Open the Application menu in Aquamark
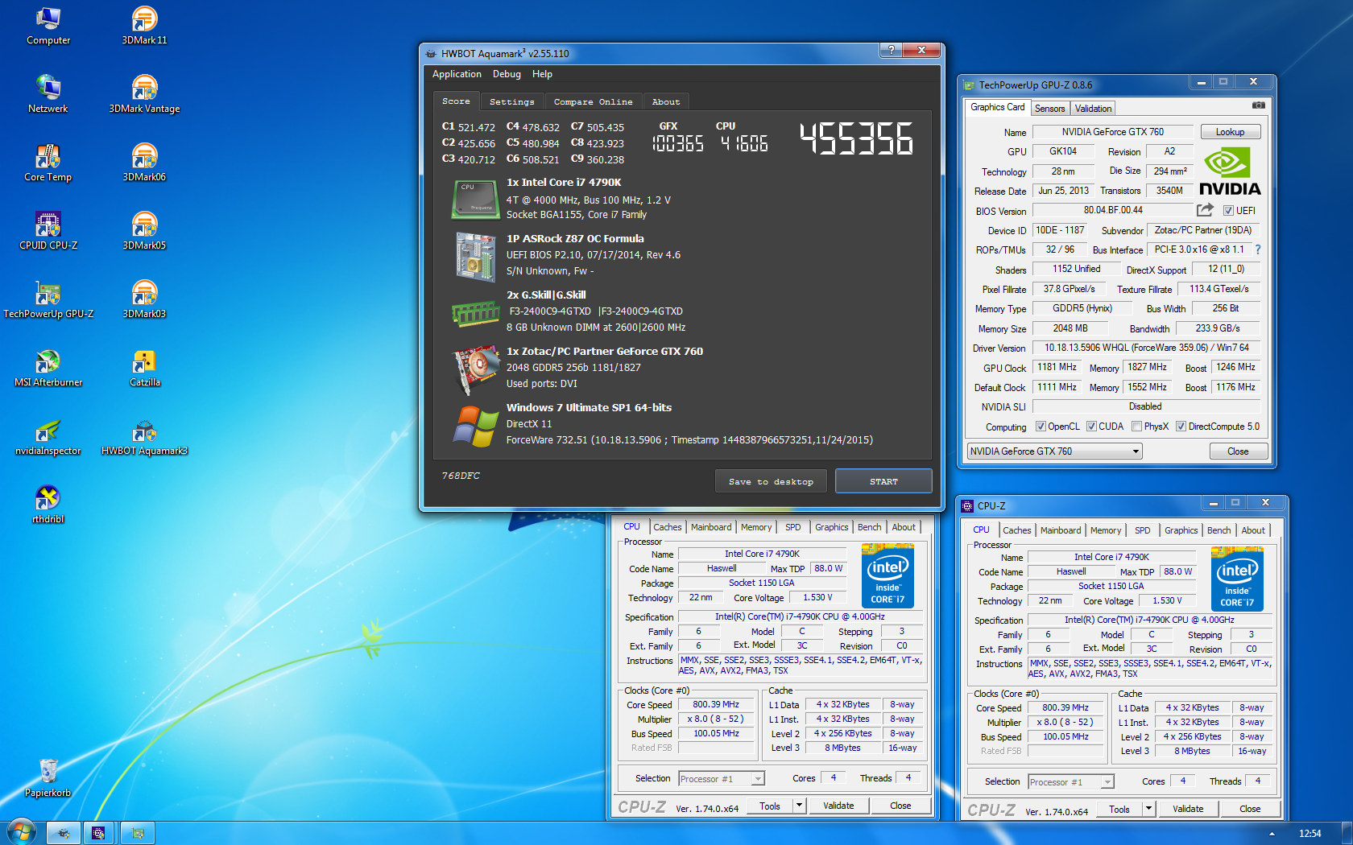The image size is (1353, 845). point(457,74)
